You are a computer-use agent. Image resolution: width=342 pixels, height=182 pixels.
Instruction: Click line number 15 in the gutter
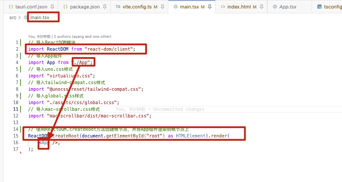pos(17,135)
